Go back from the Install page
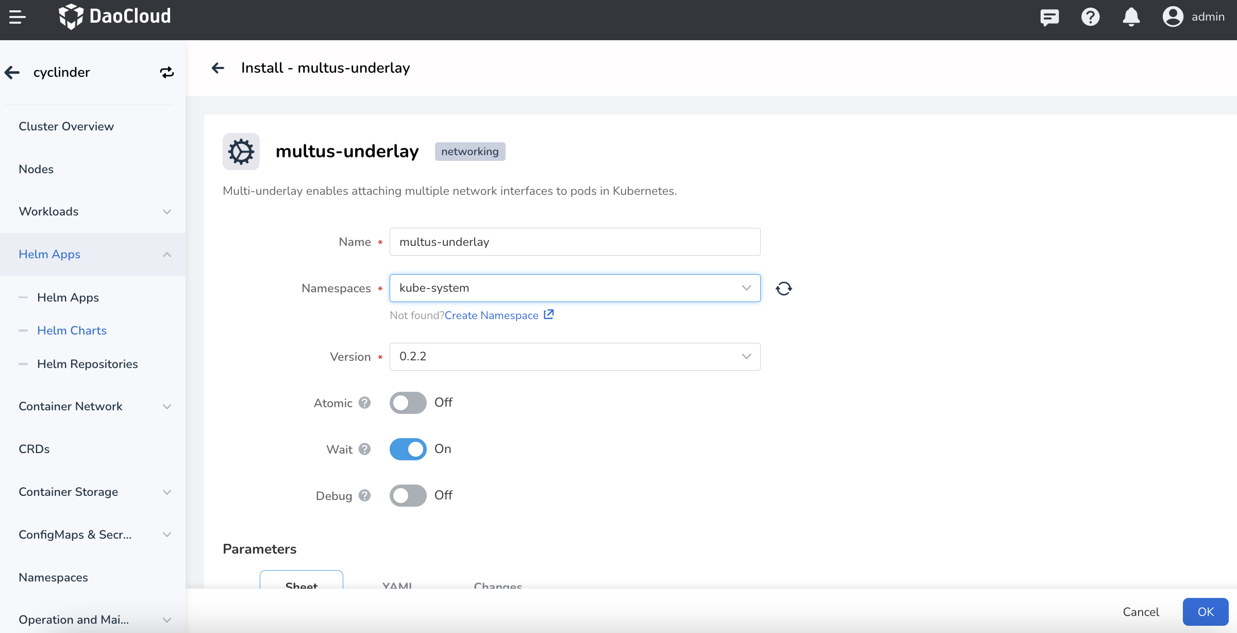The height and width of the screenshot is (633, 1237). tap(218, 68)
